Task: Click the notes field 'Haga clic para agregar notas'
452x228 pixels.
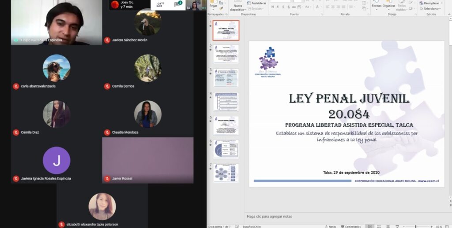Action: (269, 216)
